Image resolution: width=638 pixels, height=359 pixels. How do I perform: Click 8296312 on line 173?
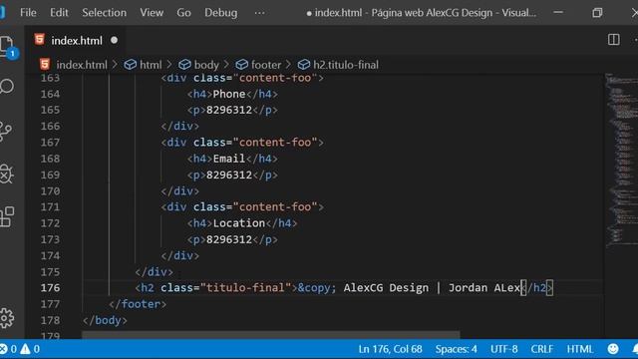coord(229,239)
